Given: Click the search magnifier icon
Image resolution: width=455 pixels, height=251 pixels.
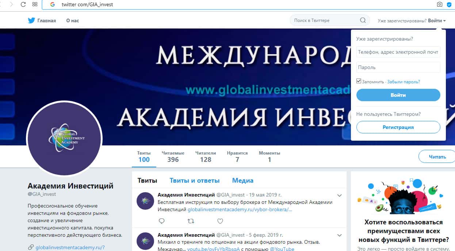Looking at the screenshot, I should (x=363, y=20).
